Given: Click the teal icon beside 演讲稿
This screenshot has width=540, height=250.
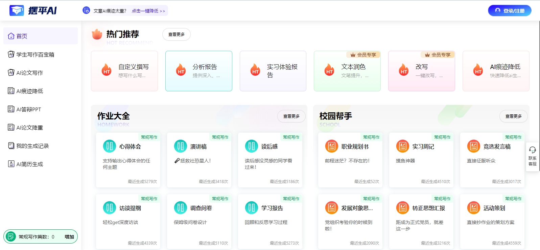Looking at the screenshot, I should point(180,146).
